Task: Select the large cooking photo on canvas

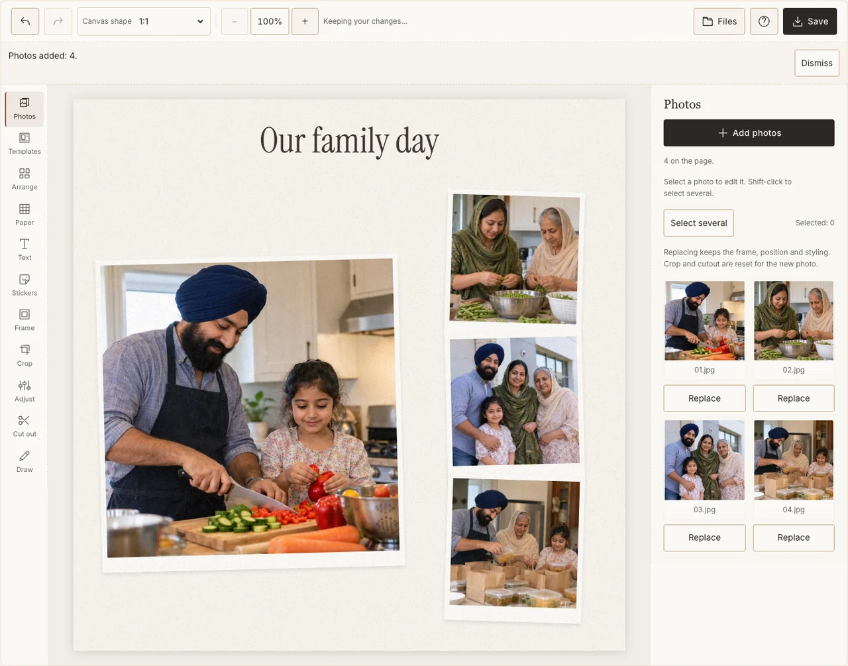Action: [x=250, y=414]
